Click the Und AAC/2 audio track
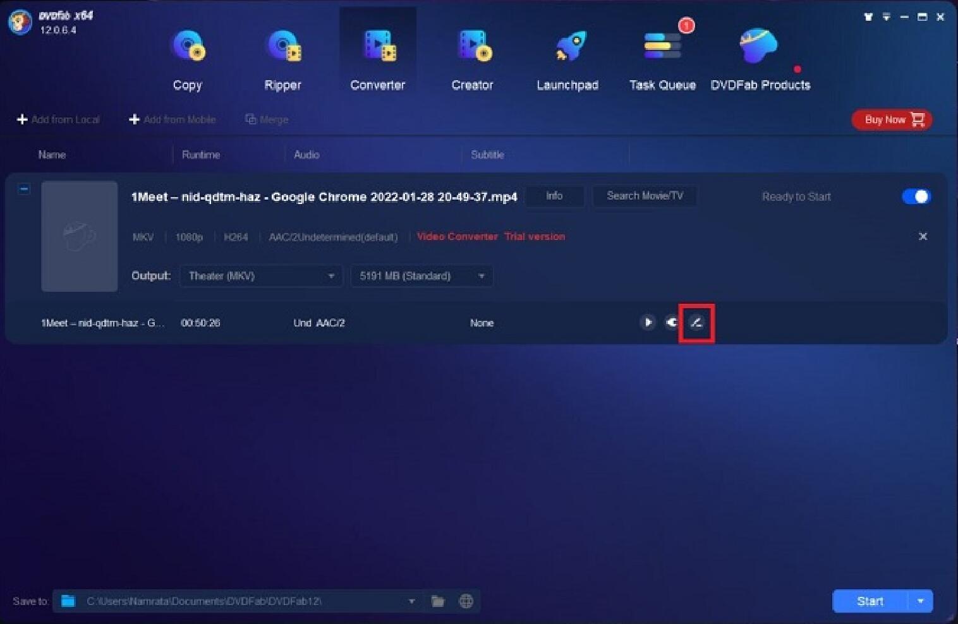 click(x=319, y=323)
